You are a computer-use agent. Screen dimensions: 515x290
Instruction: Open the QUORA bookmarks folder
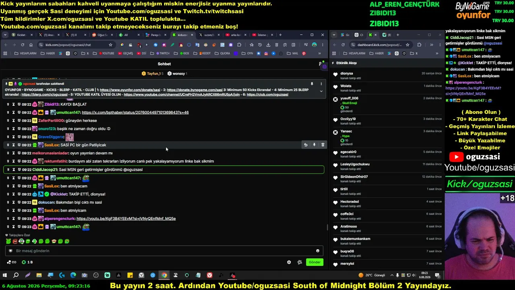pos(222,53)
